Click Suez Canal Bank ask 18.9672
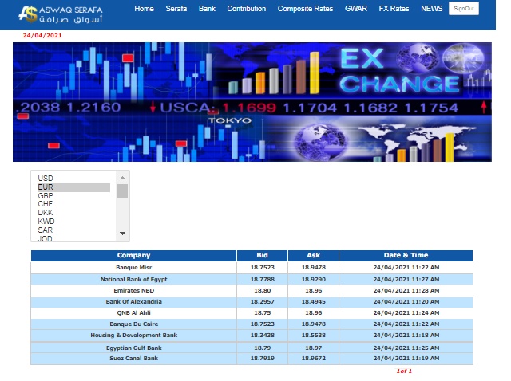This screenshot has height=381, width=511. [314, 358]
